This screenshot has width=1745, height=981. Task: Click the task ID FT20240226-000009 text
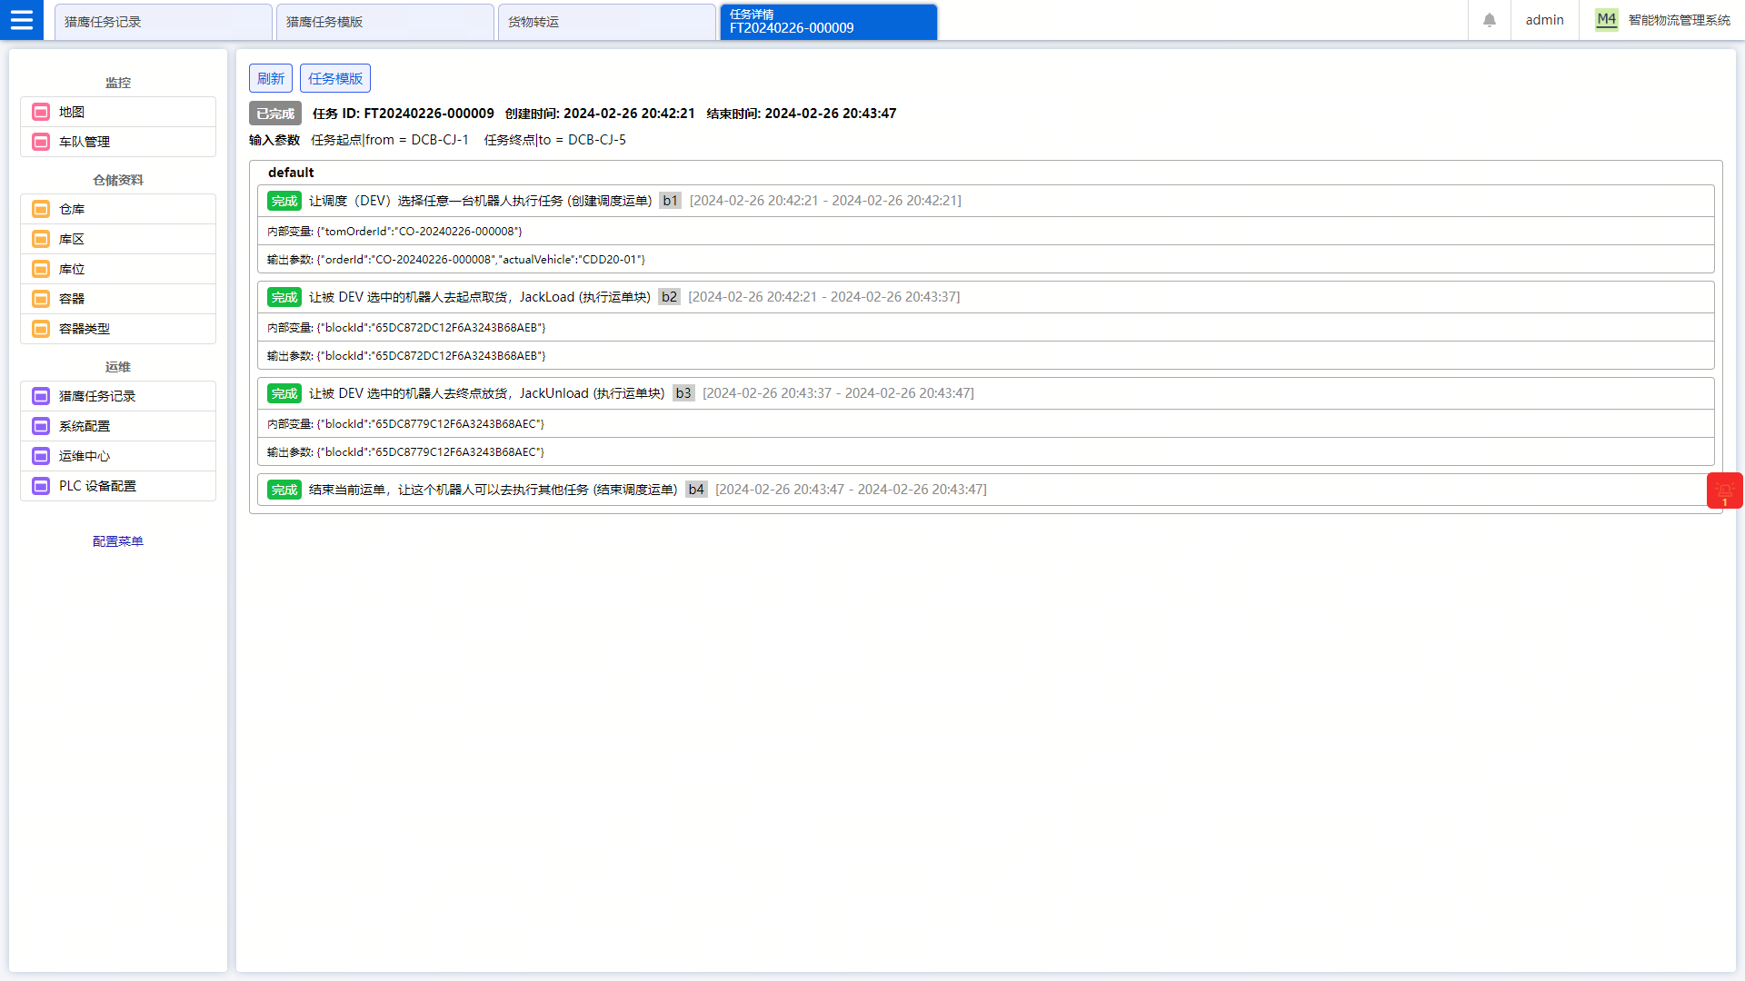[x=404, y=114]
